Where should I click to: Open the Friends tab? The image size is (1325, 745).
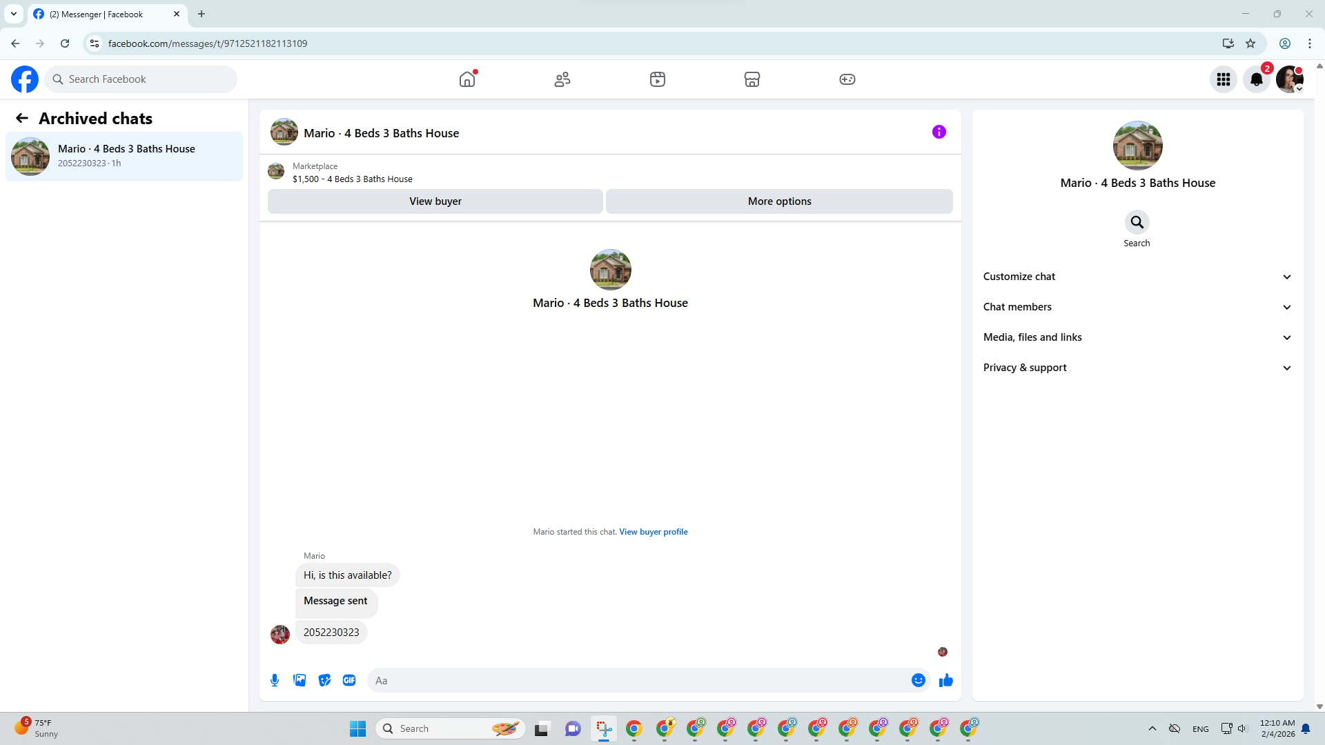[562, 79]
